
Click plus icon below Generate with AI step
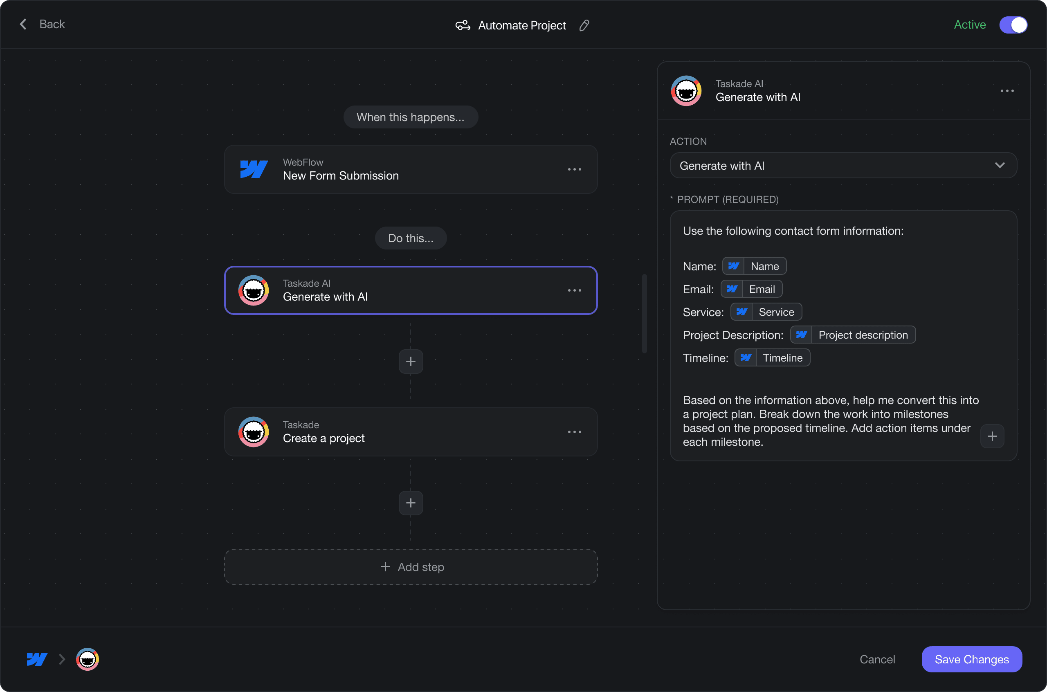pyautogui.click(x=410, y=362)
